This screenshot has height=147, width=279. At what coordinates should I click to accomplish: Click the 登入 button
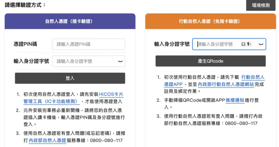(70, 78)
